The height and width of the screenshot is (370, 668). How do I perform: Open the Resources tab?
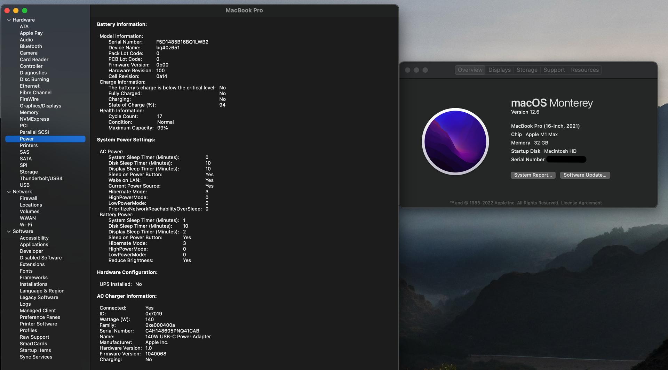coord(584,70)
